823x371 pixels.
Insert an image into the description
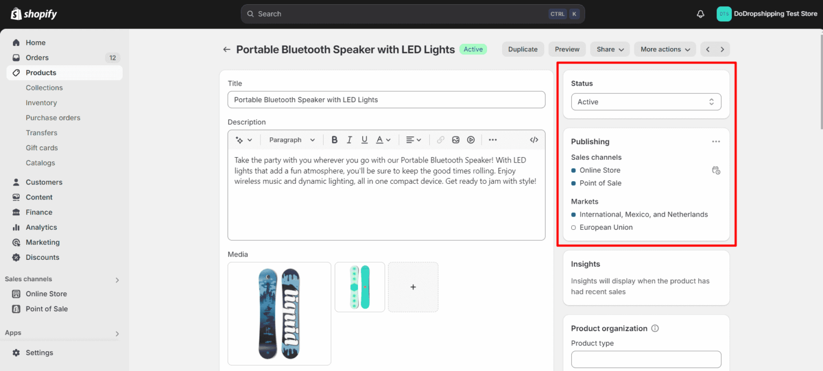coord(455,140)
